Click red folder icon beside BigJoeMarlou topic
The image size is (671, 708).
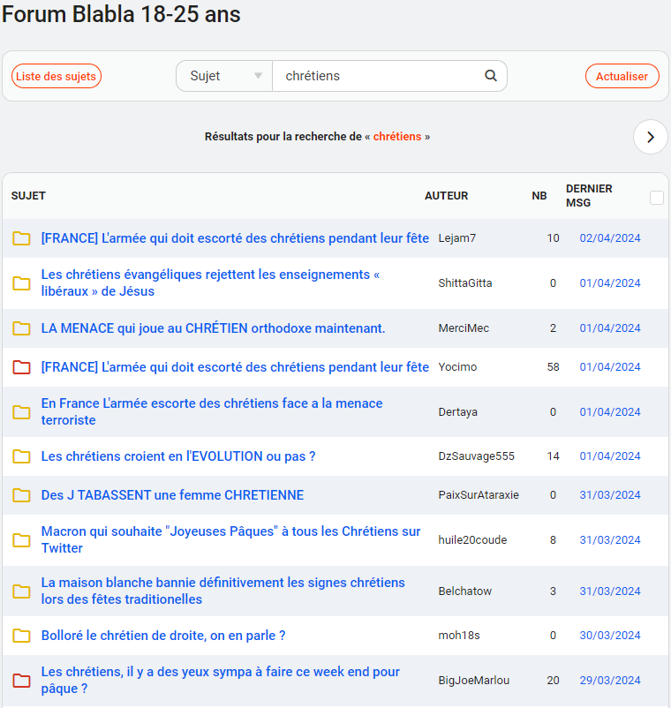(x=21, y=680)
